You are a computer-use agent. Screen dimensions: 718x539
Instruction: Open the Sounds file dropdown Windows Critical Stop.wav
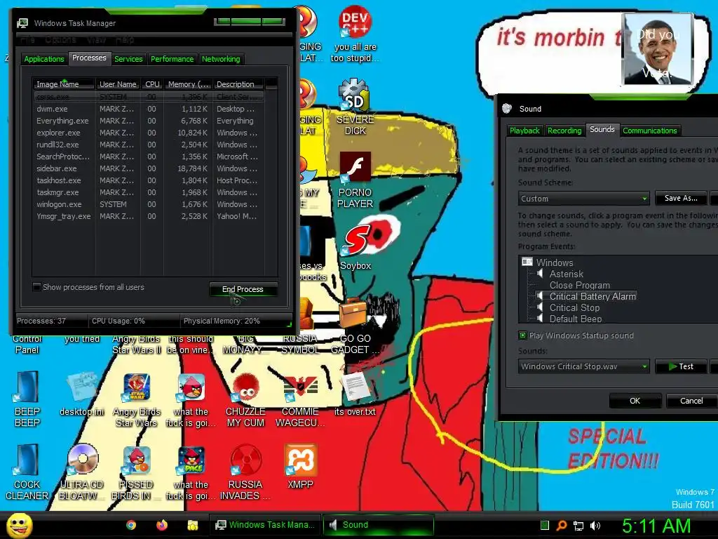(x=584, y=366)
